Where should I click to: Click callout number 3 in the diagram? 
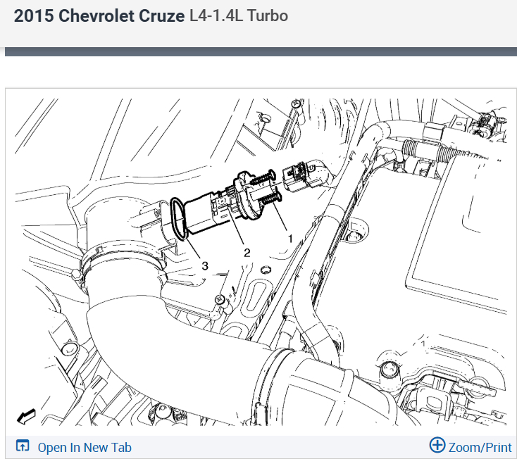[205, 265]
